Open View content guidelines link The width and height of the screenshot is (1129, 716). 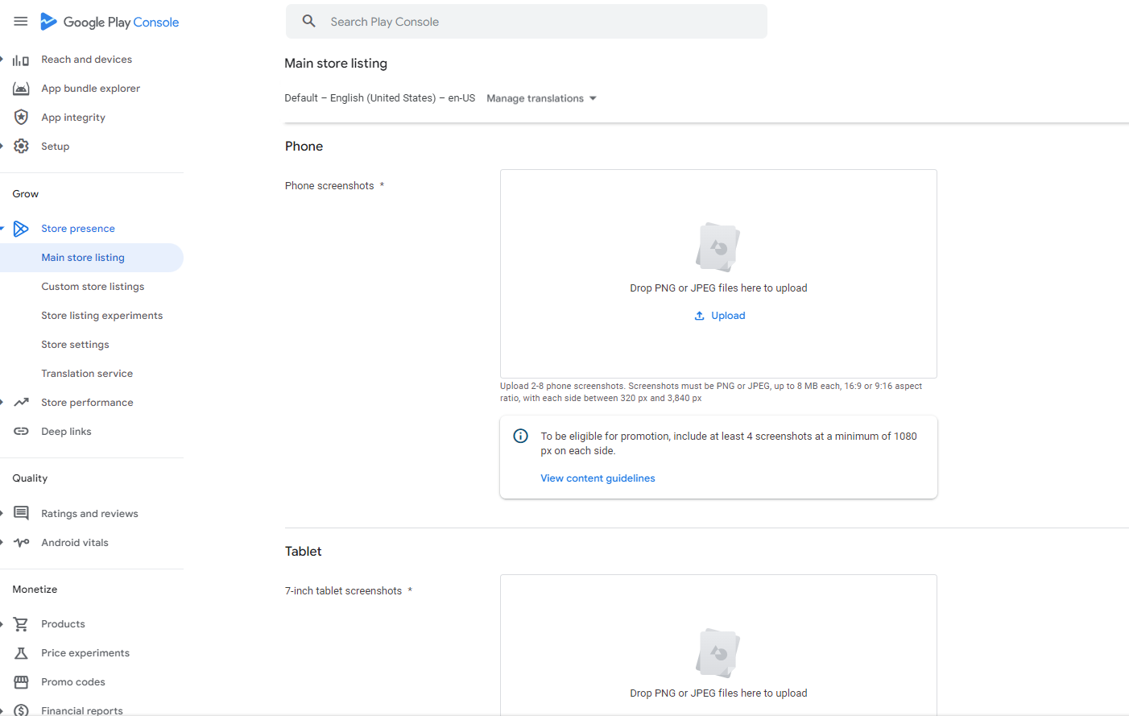point(598,478)
